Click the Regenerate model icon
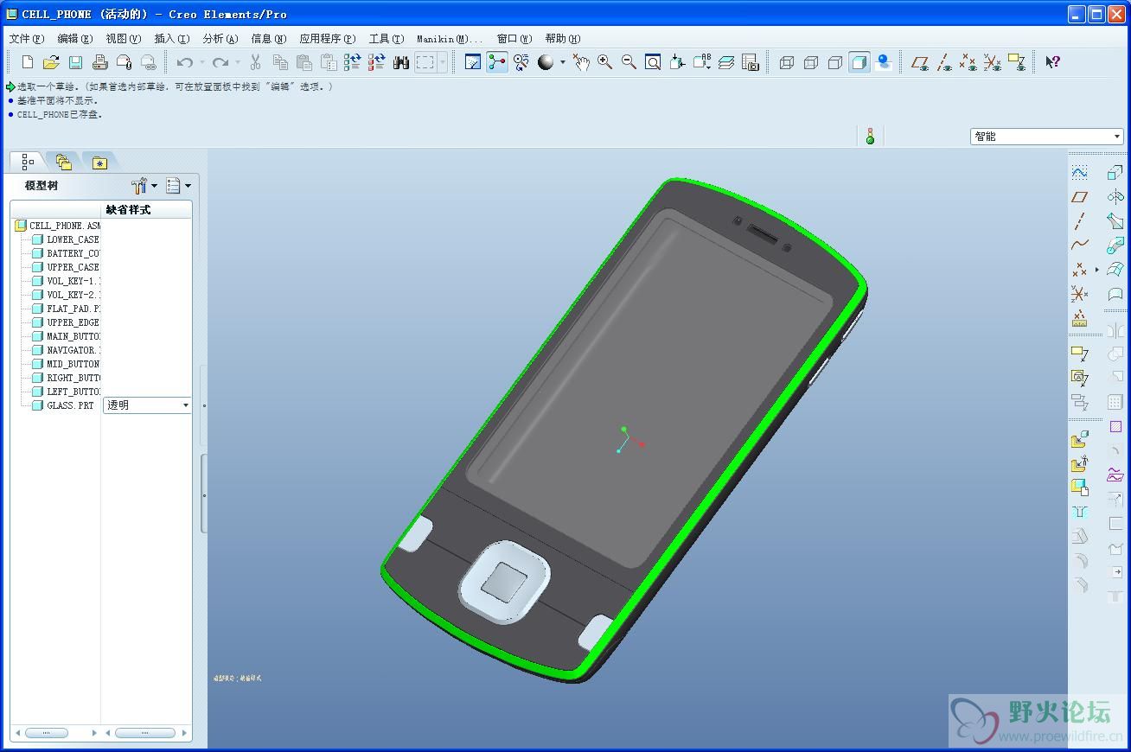1131x752 pixels. (x=352, y=62)
